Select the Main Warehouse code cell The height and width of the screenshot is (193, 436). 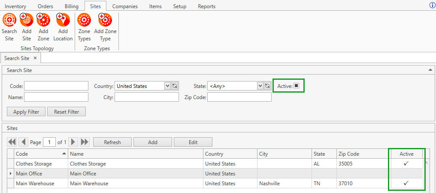point(41,184)
